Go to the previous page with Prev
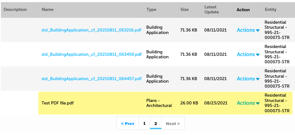This screenshot has height=135, width=295. (x=128, y=123)
